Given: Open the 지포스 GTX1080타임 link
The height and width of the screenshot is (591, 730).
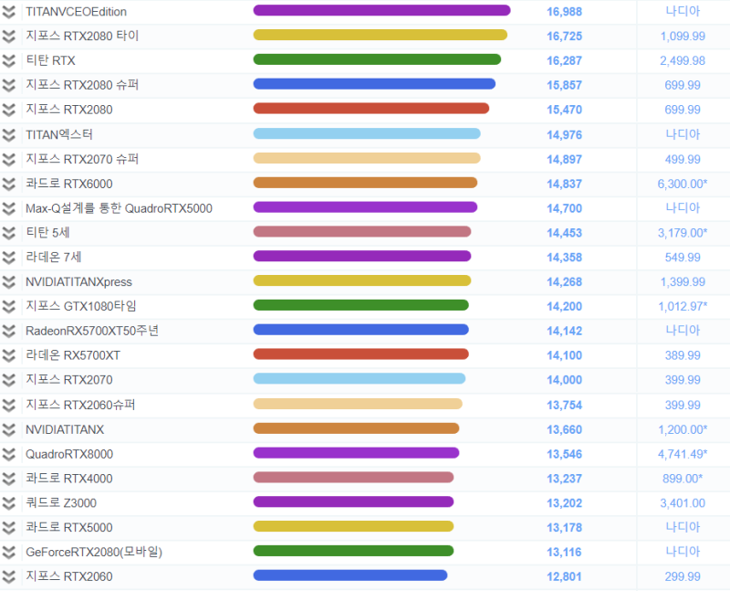Looking at the screenshot, I should [81, 306].
